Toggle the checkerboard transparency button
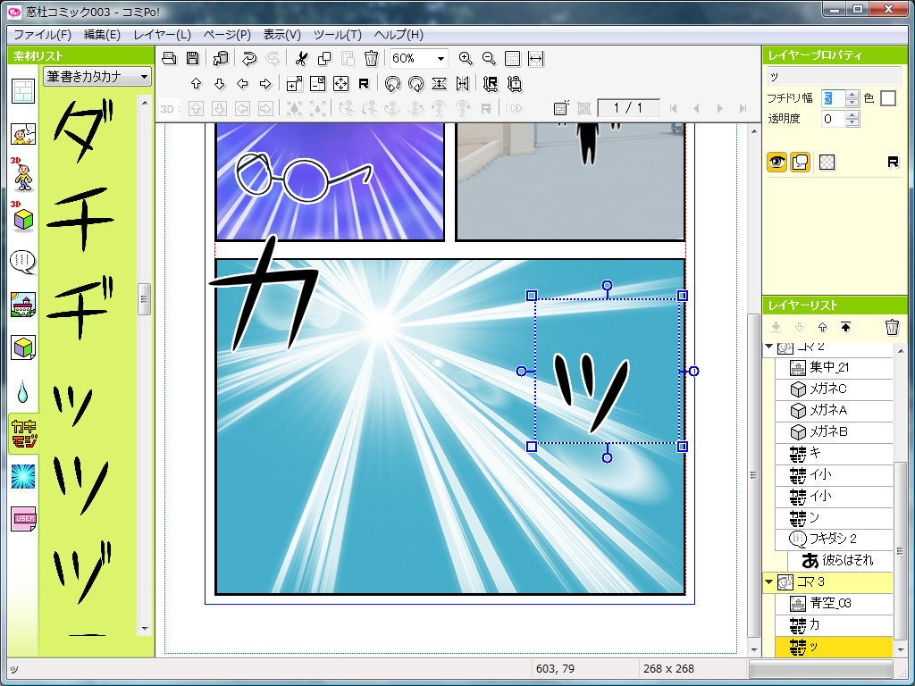Screen dimensions: 915x686 coord(827,163)
